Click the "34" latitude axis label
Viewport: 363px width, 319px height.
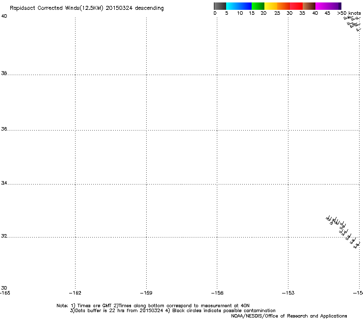pyautogui.click(x=4, y=183)
